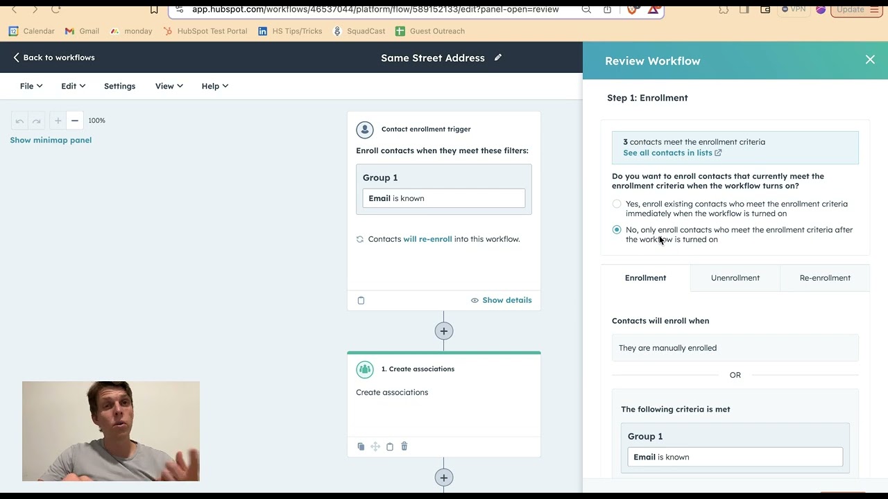Viewport: 888px width, 499px height.
Task: Click the external link icon by See all contacts
Action: (718, 152)
